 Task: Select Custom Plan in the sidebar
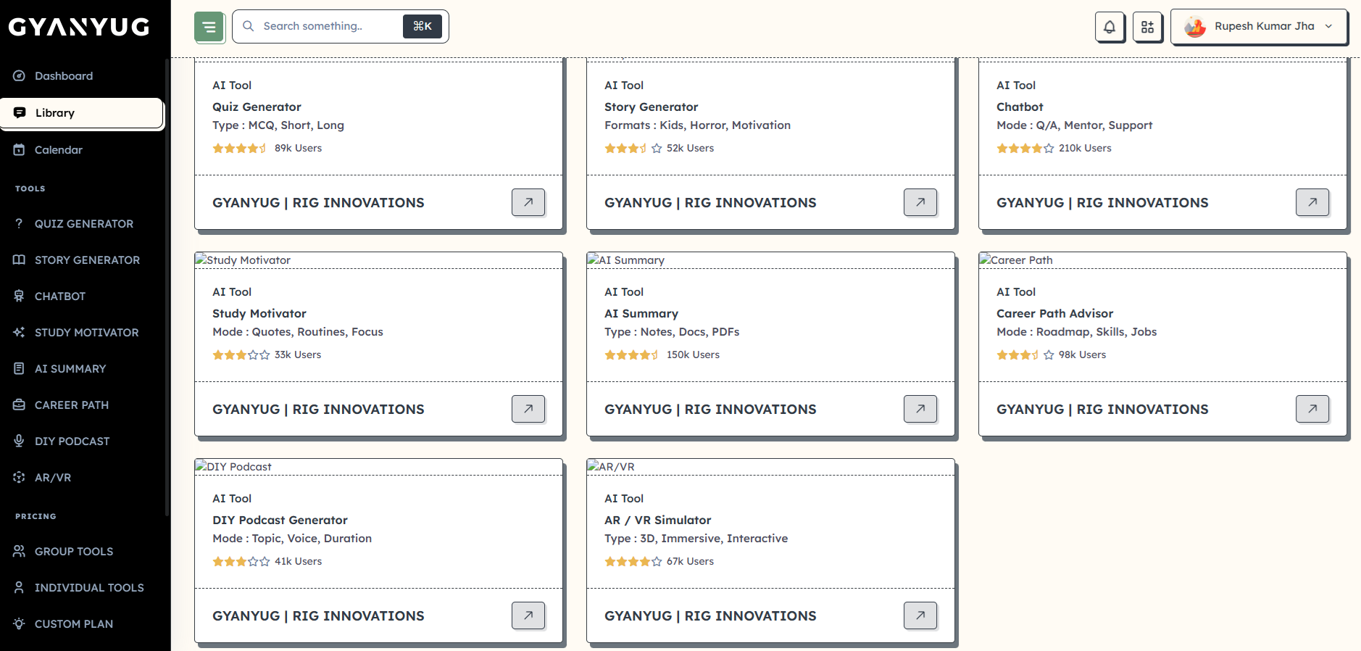[x=74, y=624]
